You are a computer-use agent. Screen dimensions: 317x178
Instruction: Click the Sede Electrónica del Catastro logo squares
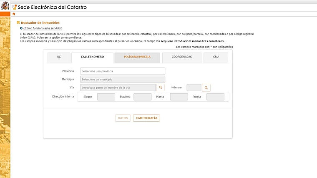[x=14, y=7]
